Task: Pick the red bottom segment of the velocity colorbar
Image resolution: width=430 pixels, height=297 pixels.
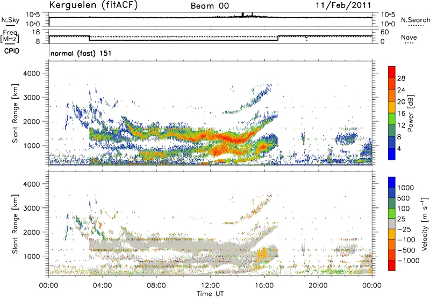Action: click(x=392, y=265)
